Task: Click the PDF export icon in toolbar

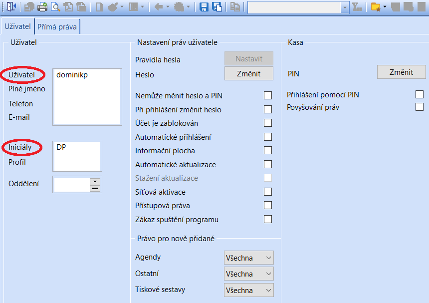Action: (x=68, y=7)
